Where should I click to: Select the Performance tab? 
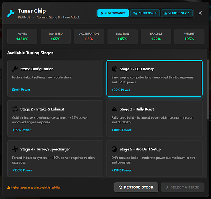[113, 13]
